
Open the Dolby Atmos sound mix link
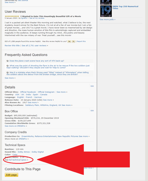(24, 152)
